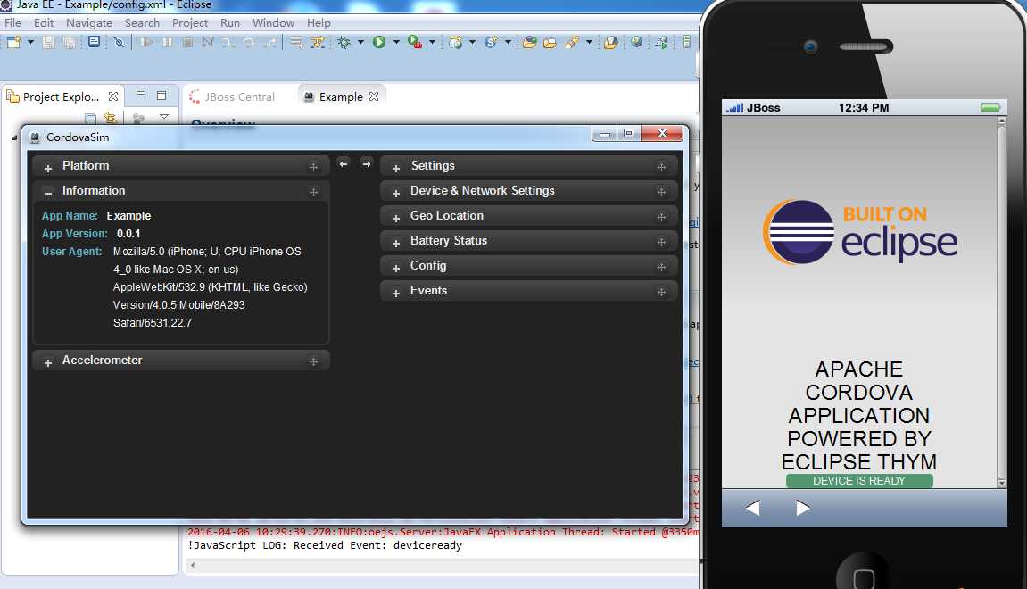Screen dimensions: 1027x589
Task: Switch to the JBoss Central tab
Action: tap(232, 97)
